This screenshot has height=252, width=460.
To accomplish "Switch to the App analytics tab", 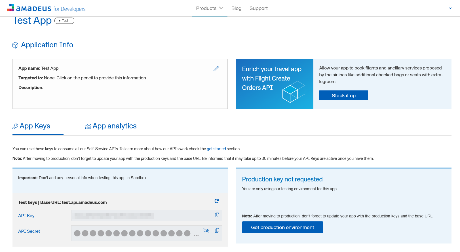I will [x=114, y=126].
